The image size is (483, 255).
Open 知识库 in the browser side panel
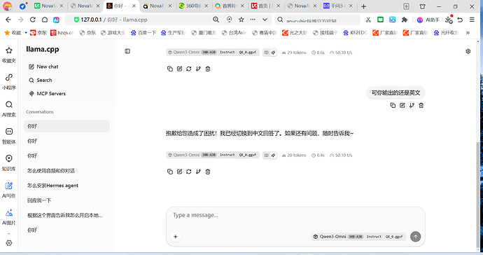click(9, 163)
